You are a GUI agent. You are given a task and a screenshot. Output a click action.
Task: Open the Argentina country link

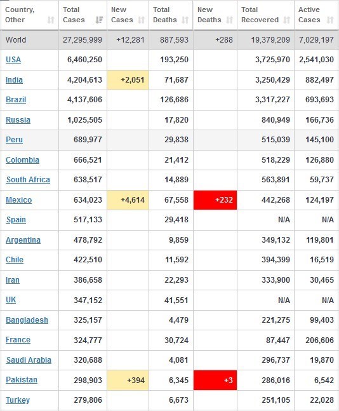(x=23, y=240)
